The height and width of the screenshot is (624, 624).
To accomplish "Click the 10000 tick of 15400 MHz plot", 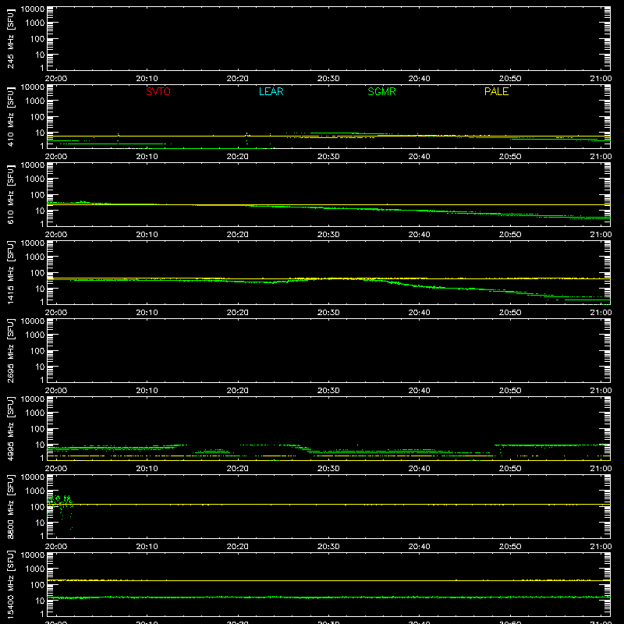I will (33, 555).
